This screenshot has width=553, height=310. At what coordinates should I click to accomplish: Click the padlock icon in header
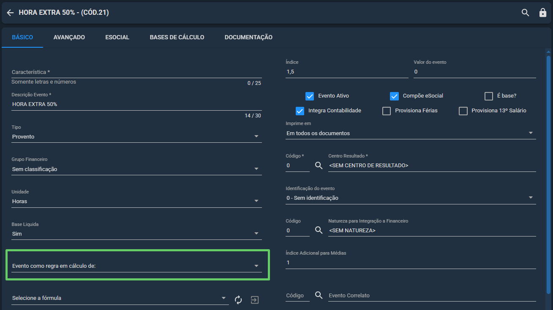(x=543, y=13)
